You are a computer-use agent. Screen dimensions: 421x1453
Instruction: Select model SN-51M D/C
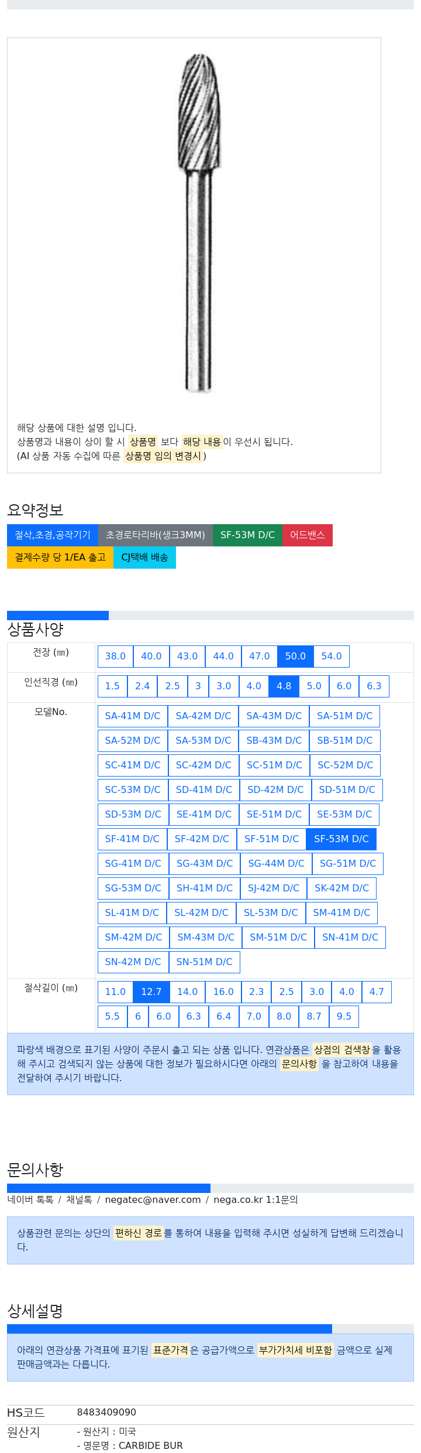pos(205,962)
